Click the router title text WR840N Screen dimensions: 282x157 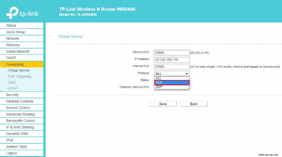coord(97,9)
